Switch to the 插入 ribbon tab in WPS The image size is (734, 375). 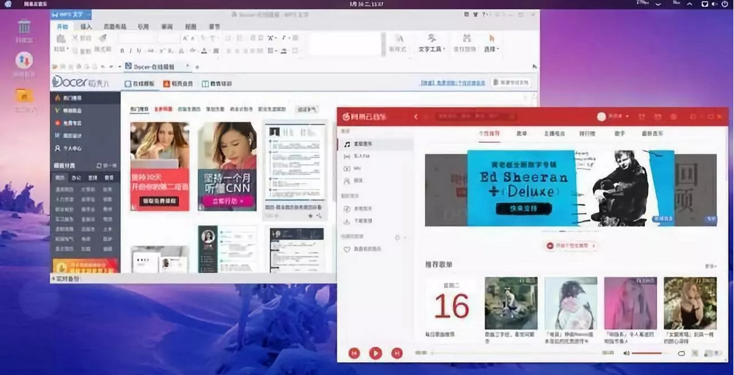click(x=86, y=27)
